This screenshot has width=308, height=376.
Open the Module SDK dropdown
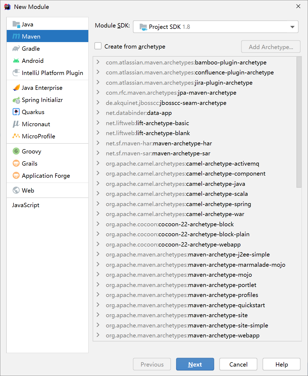(215, 27)
